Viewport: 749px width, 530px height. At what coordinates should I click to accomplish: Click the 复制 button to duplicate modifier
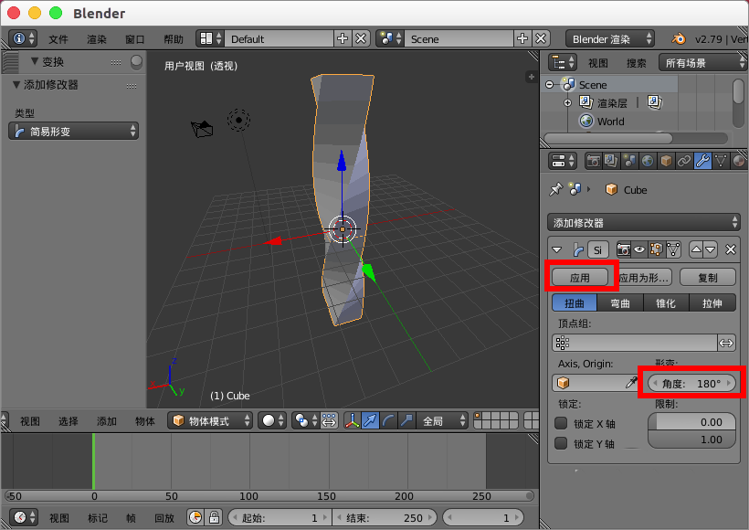[x=708, y=277]
